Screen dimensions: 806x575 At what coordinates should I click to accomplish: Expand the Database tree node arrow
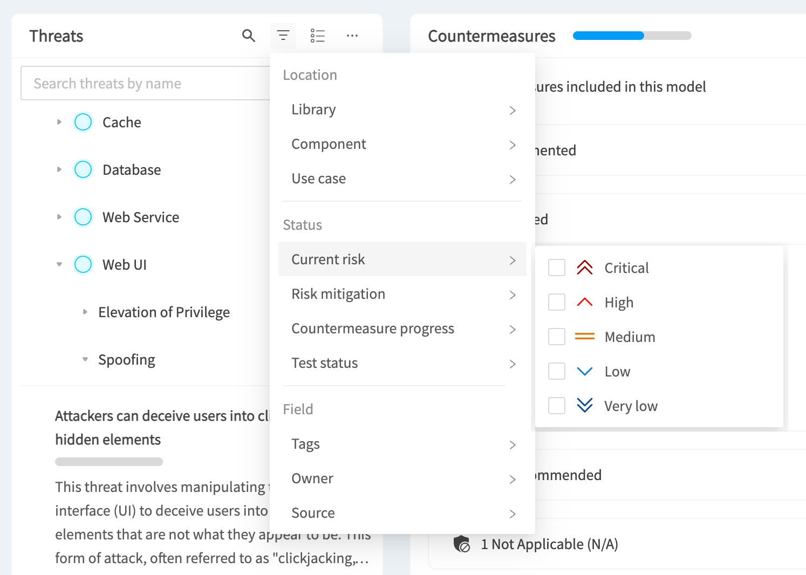pyautogui.click(x=59, y=169)
